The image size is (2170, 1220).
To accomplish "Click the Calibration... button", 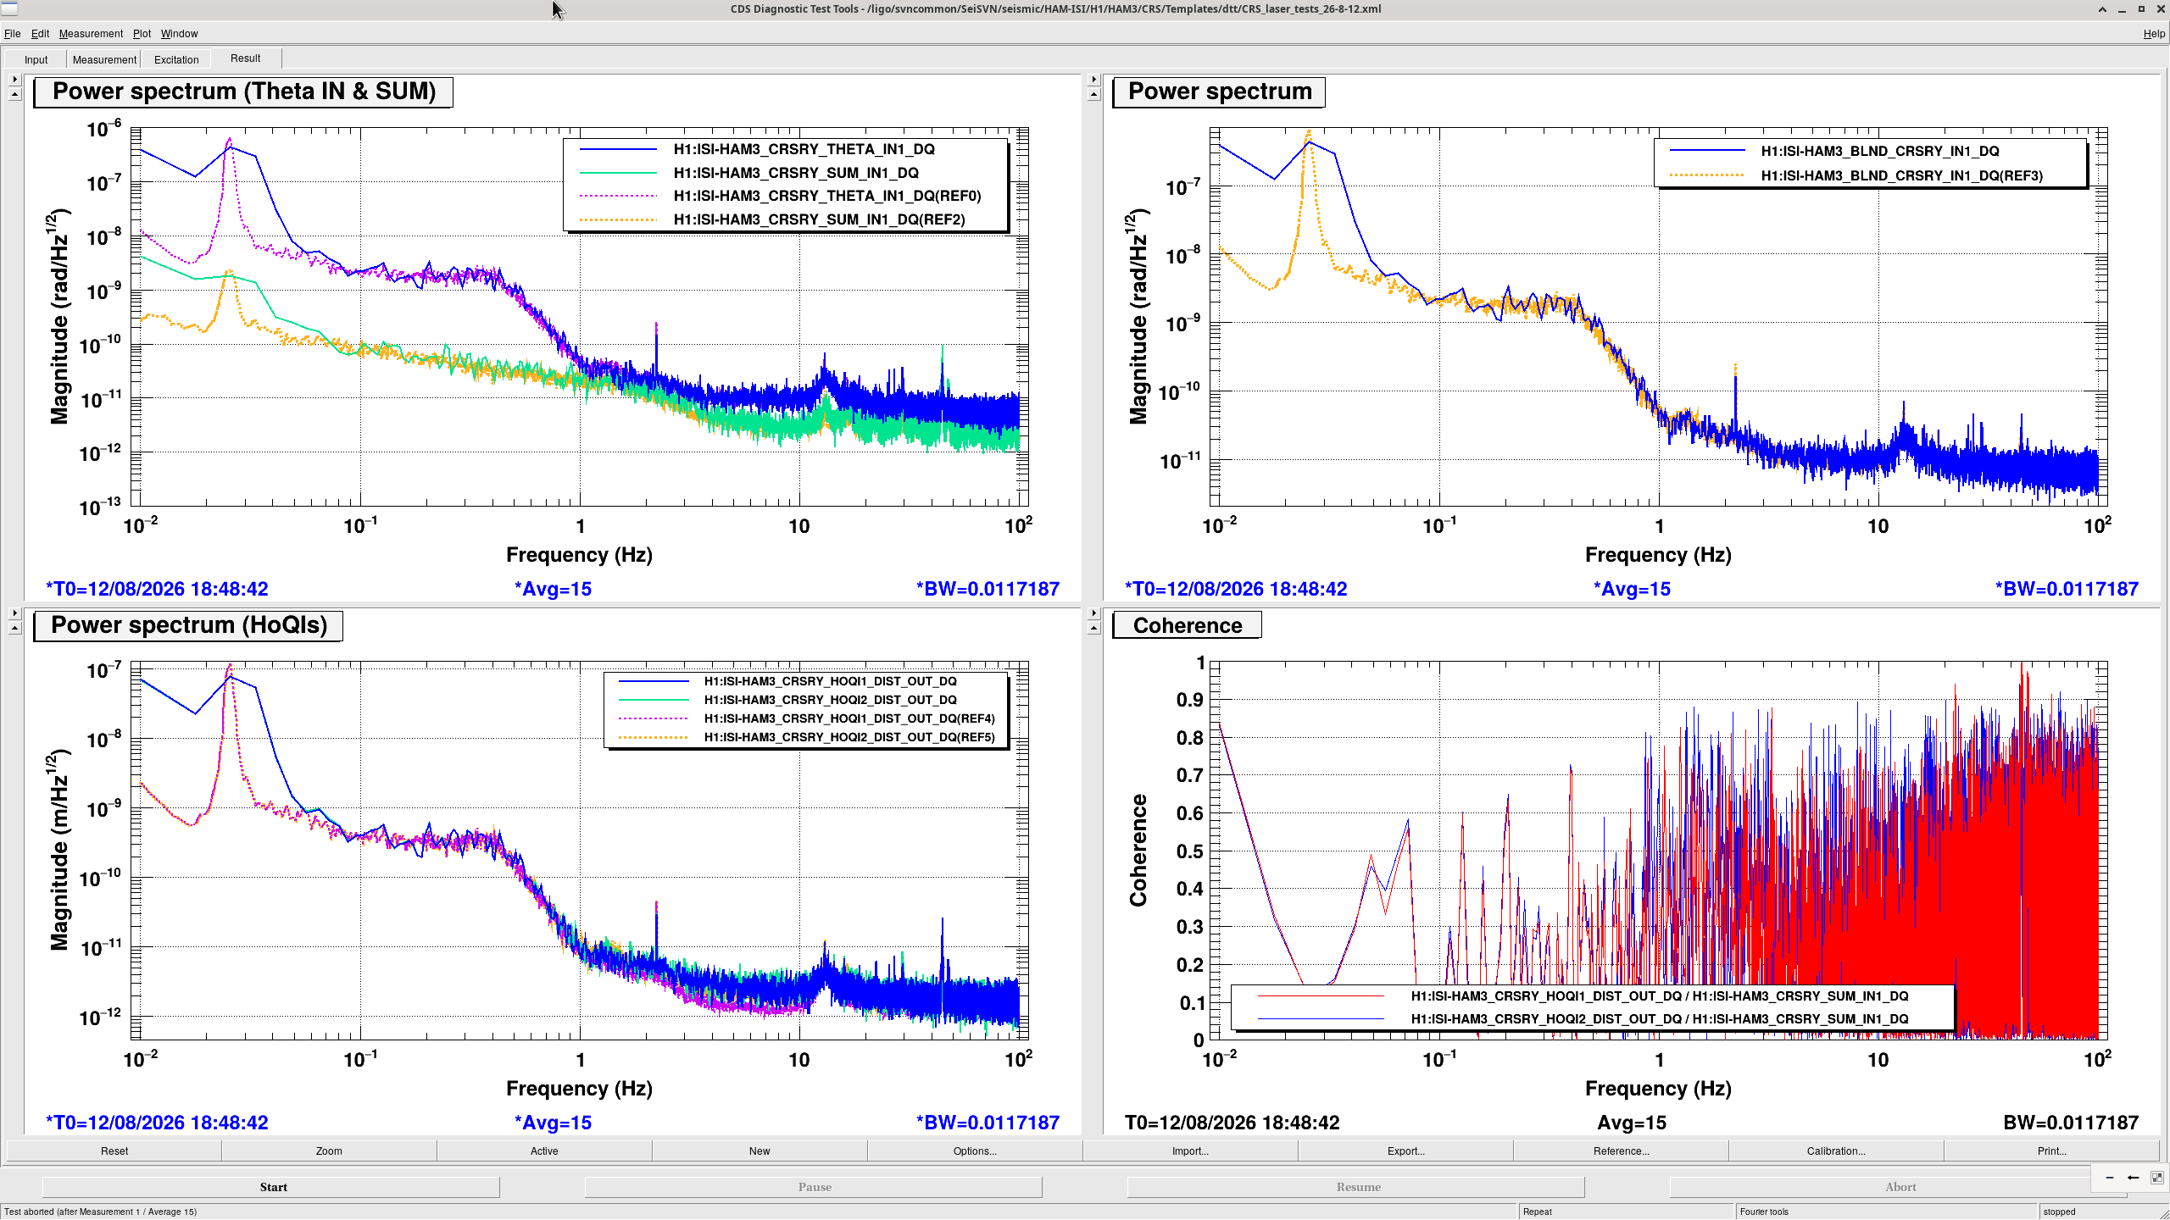I will [x=1836, y=1151].
